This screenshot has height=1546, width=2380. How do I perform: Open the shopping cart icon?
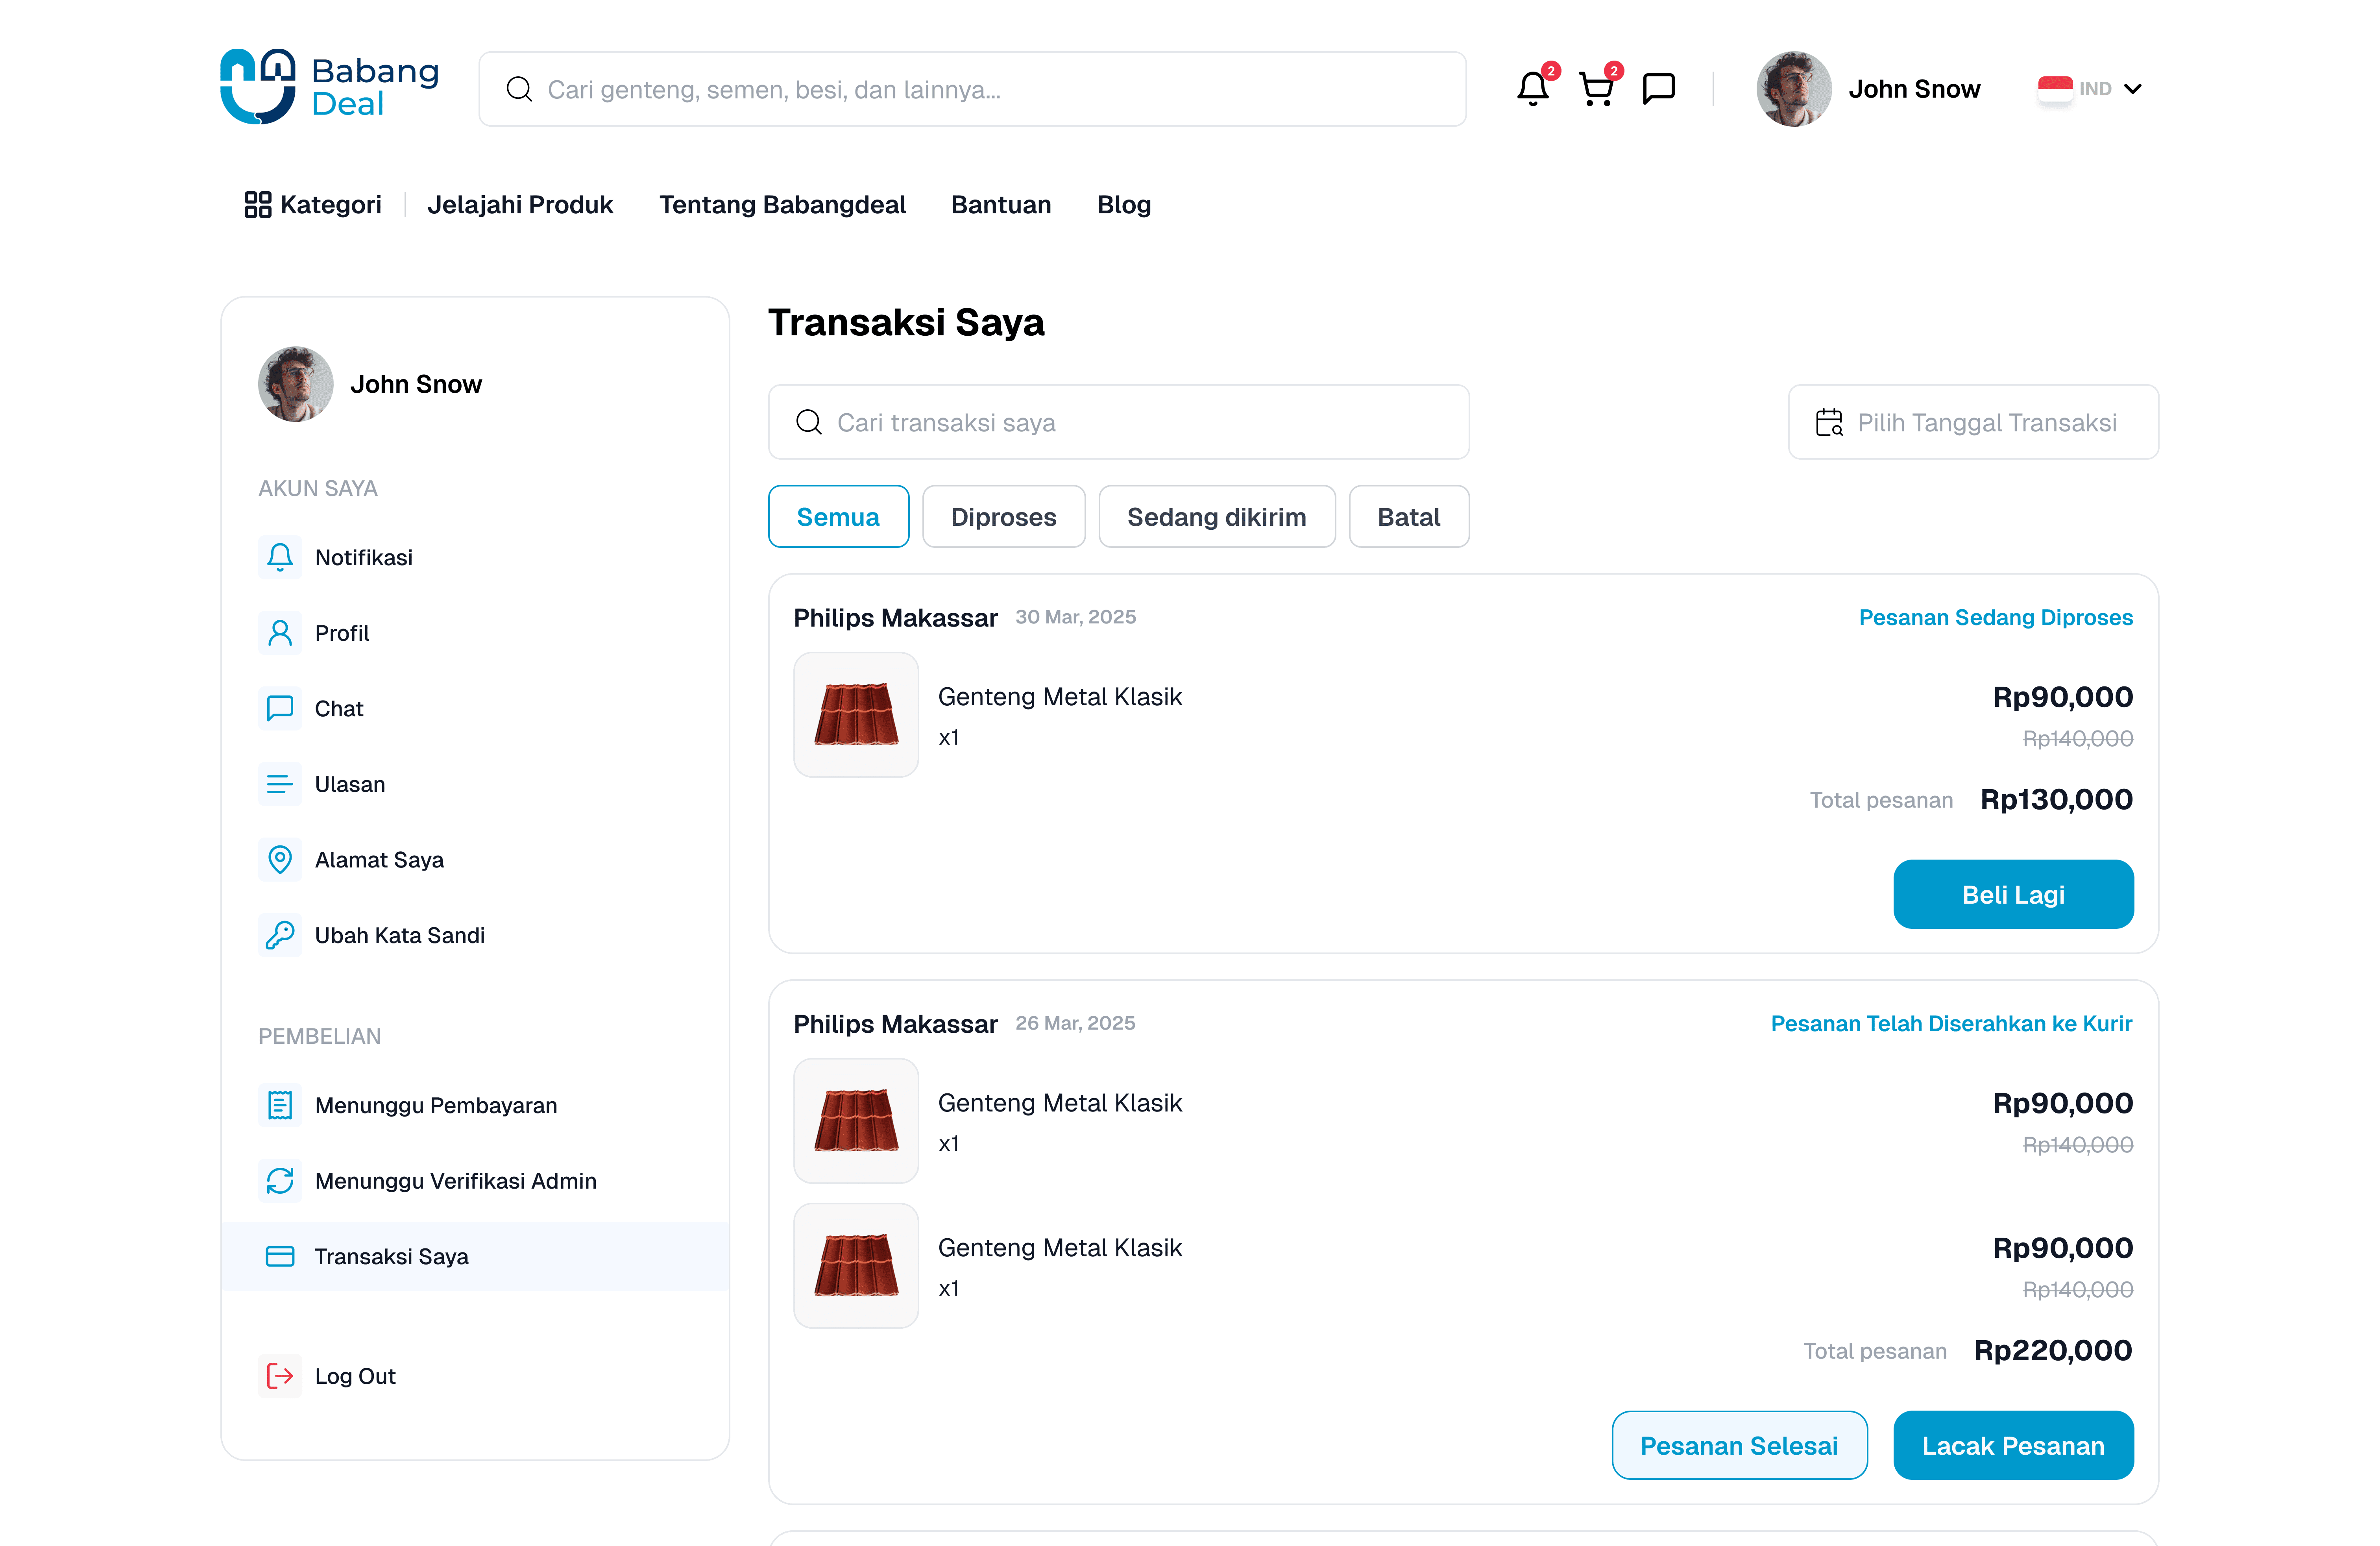pos(1596,89)
